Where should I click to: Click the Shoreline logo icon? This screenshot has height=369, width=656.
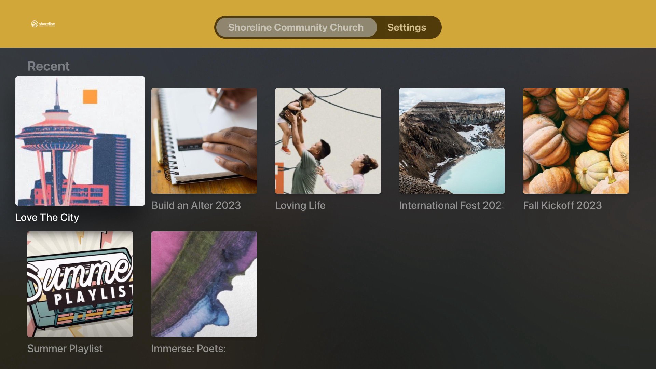(x=43, y=24)
